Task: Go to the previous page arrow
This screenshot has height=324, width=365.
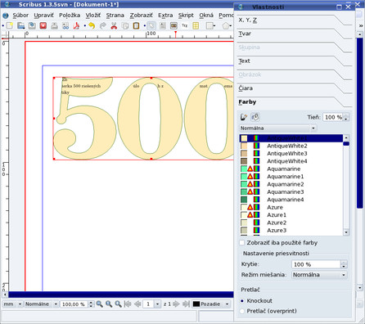Action: pos(137,304)
